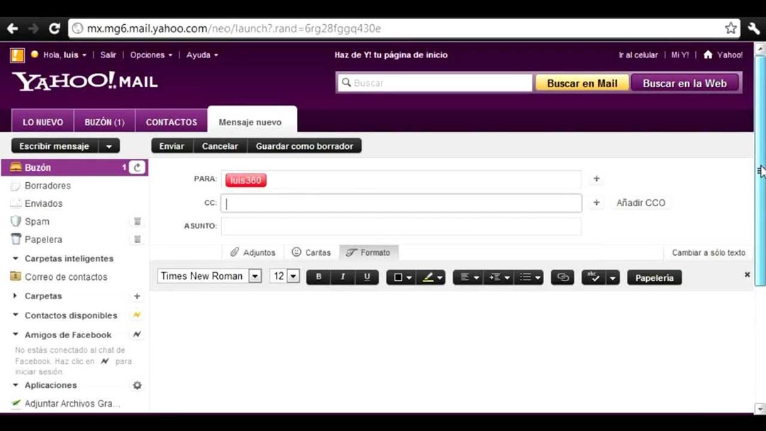Refresh the Buzón inbox with reload icon
766x431 pixels.
click(x=138, y=167)
